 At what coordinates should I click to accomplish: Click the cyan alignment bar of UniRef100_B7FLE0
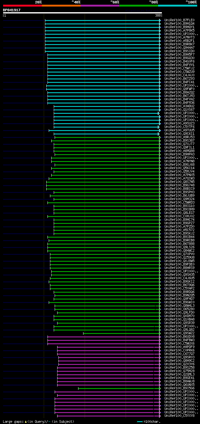[x=103, y=20]
